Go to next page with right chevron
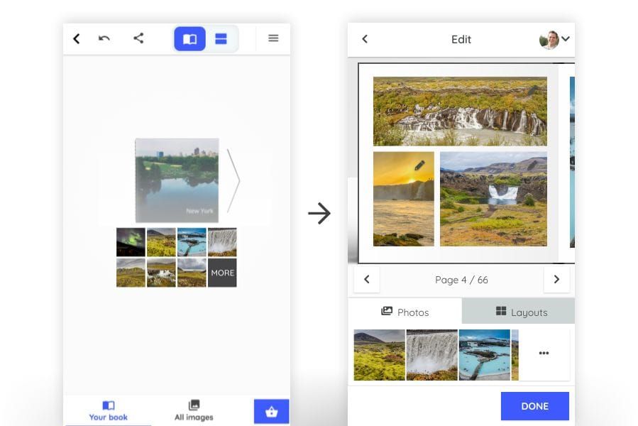 (x=556, y=280)
